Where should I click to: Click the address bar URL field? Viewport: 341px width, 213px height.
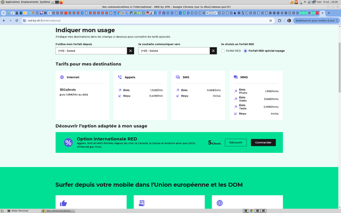coord(148,20)
